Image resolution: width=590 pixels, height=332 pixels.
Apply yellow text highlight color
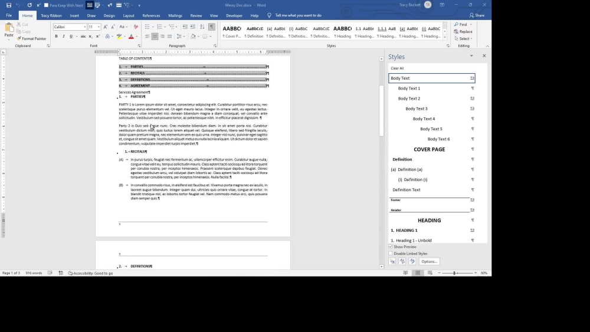click(x=119, y=37)
